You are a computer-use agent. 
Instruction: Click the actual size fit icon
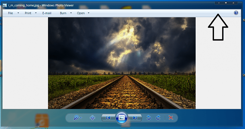pos(92,118)
